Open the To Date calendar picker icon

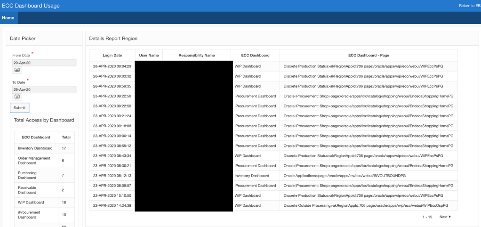(x=17, y=97)
